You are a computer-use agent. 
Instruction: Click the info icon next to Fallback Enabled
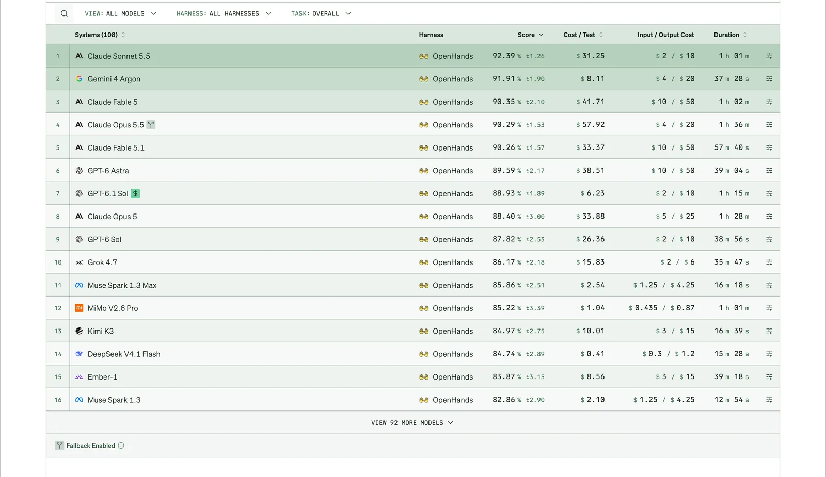click(x=121, y=446)
